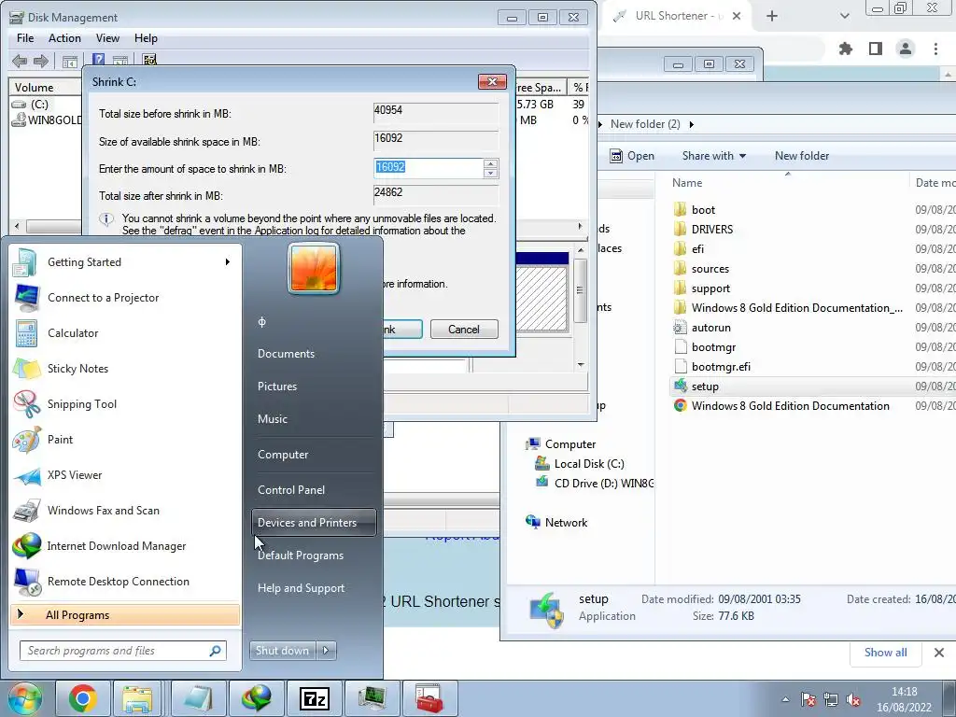Click the Forward arrow in Disk Management toolbar
Image resolution: width=956 pixels, height=717 pixels.
(41, 61)
